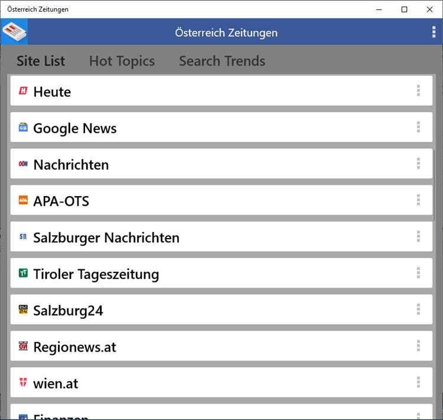Open Nachrichten site entry
The image size is (443, 420).
[221, 164]
